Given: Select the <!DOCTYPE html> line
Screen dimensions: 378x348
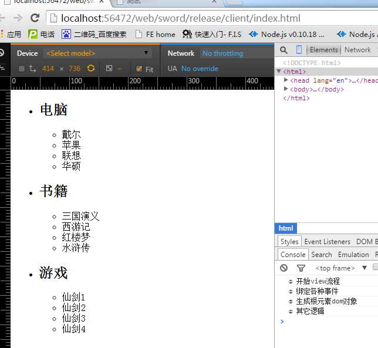Looking at the screenshot, I should point(312,63).
